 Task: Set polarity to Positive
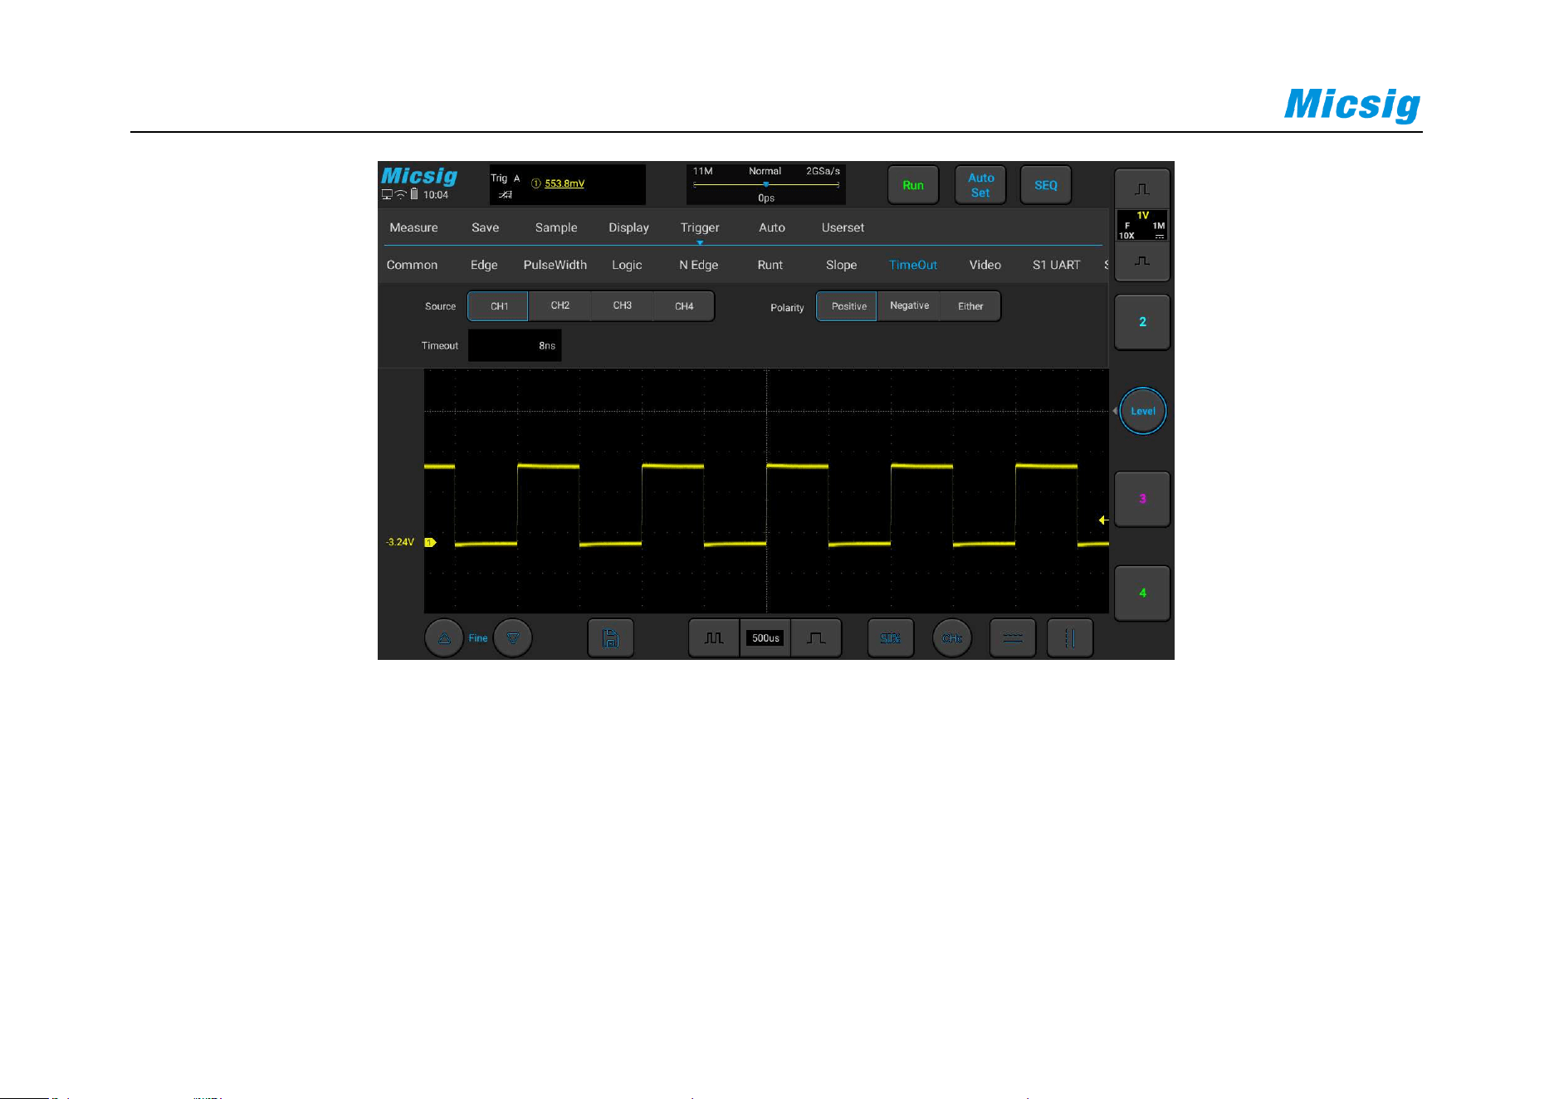pos(848,306)
